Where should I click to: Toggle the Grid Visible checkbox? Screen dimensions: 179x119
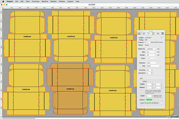(141, 81)
